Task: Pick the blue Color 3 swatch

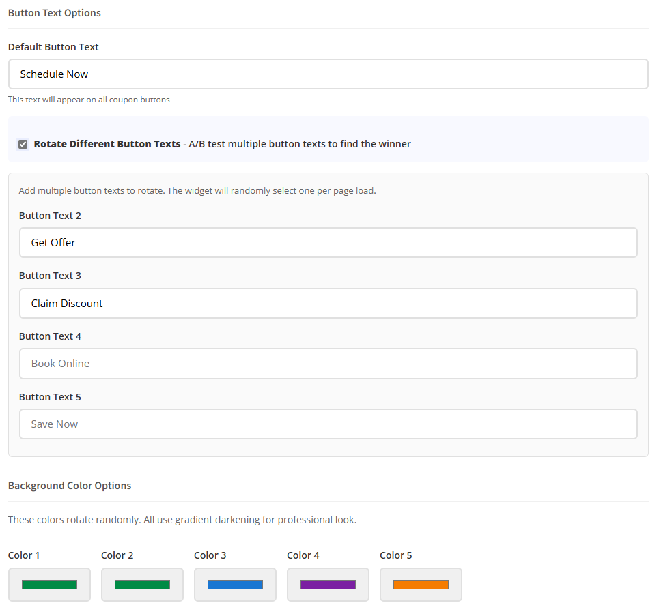Action: pyautogui.click(x=235, y=585)
